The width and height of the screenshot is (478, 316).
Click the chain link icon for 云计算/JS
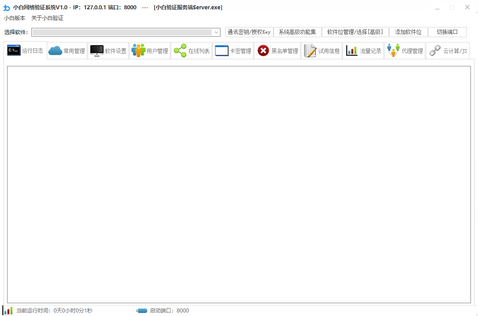[x=435, y=51]
